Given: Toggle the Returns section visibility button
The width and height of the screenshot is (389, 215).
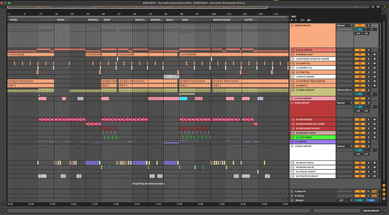Looking at the screenshot, I should tap(384, 189).
